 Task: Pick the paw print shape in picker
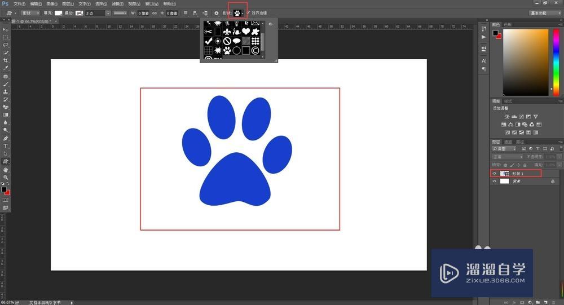(x=227, y=50)
